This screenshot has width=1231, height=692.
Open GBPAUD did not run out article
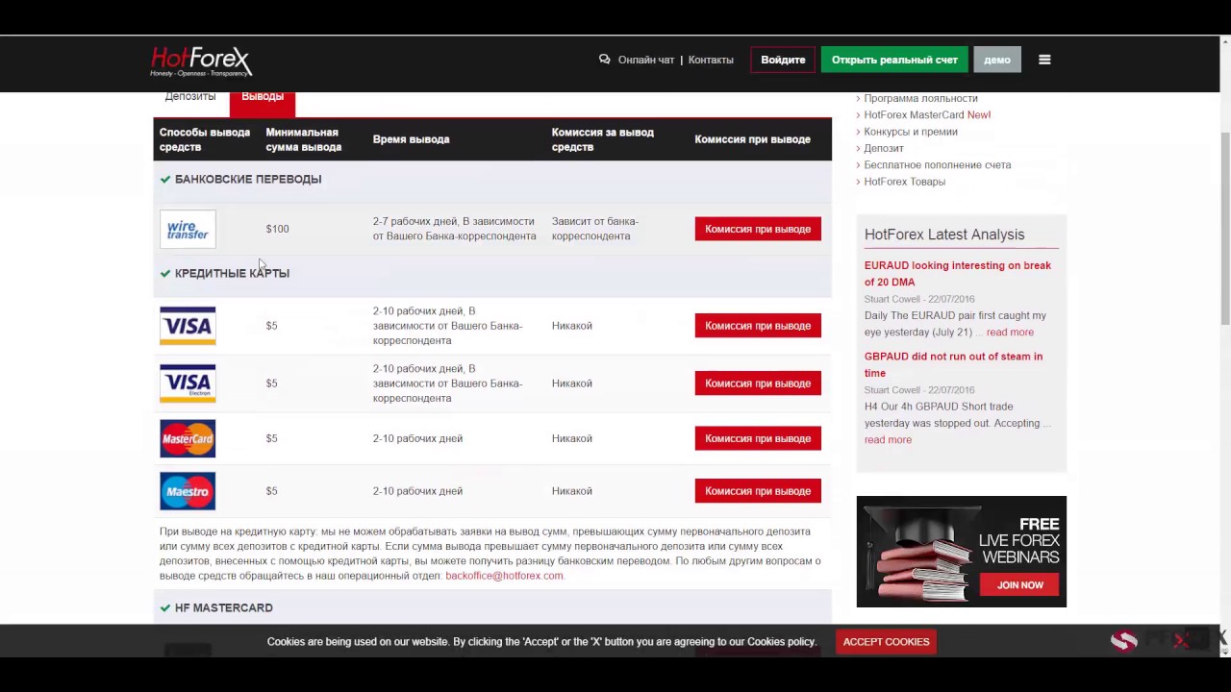[953, 364]
